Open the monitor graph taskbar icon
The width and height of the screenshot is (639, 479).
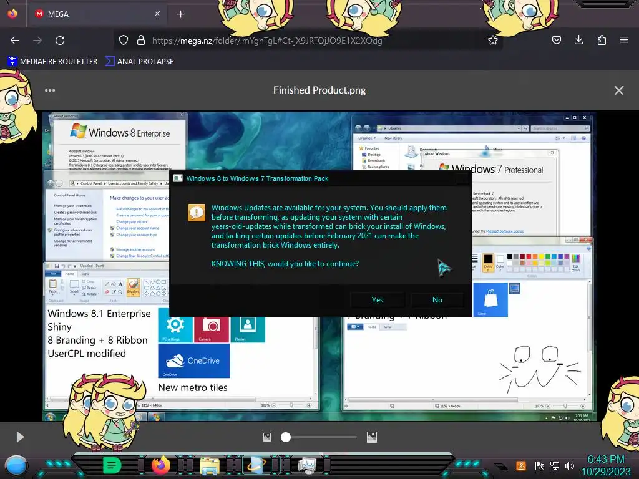pos(307,465)
